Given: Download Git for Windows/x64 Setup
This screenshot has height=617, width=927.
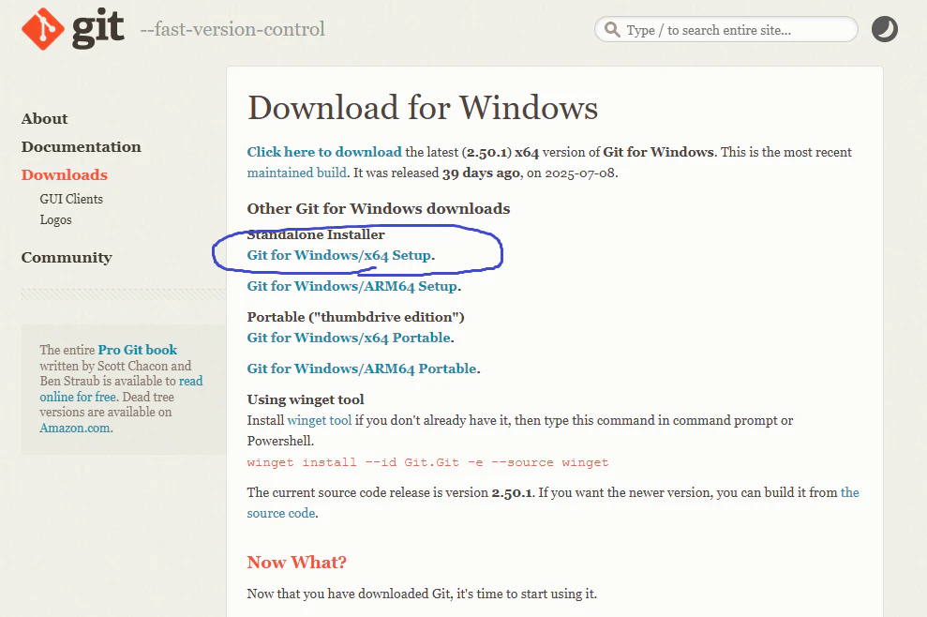Looking at the screenshot, I should point(338,255).
